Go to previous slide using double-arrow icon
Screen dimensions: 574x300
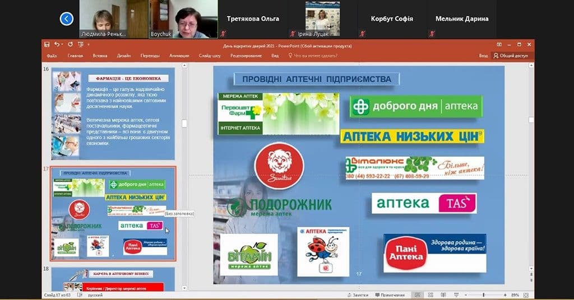(x=531, y=275)
